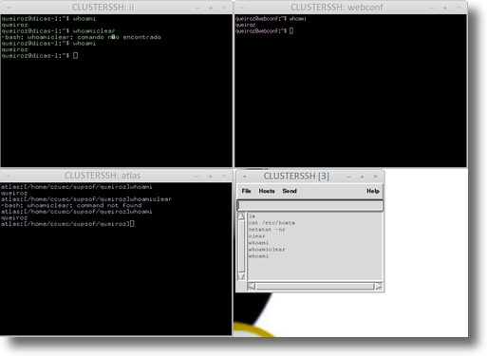This screenshot has height=356, width=487.
Task: Maximize the CLUSTERSSH: webconf window
Action: click(445, 8)
